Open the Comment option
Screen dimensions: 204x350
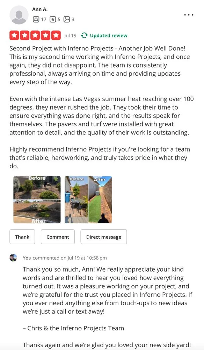(x=58, y=237)
